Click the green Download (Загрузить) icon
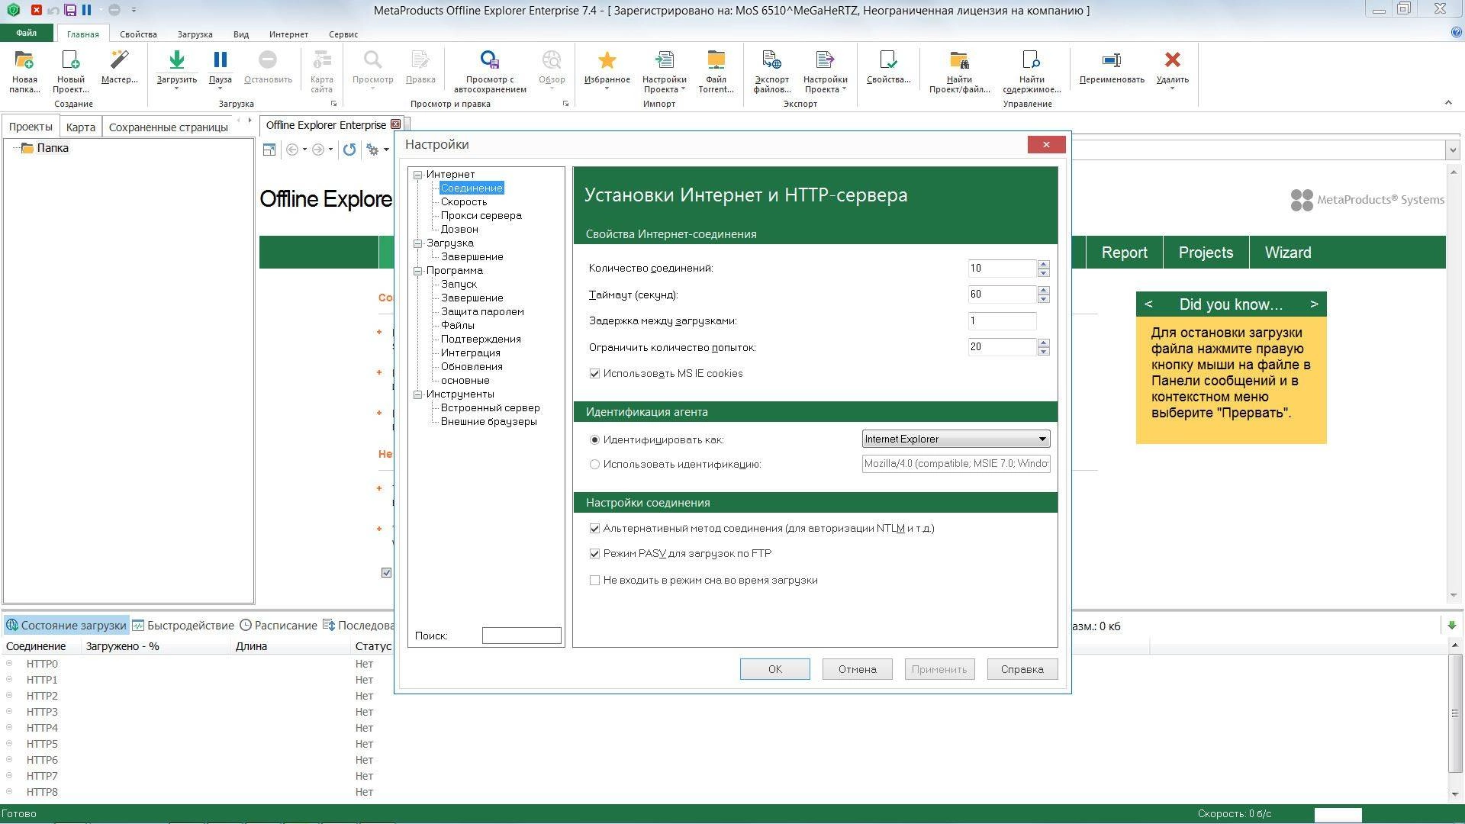The height and width of the screenshot is (824, 1465). coord(176,60)
